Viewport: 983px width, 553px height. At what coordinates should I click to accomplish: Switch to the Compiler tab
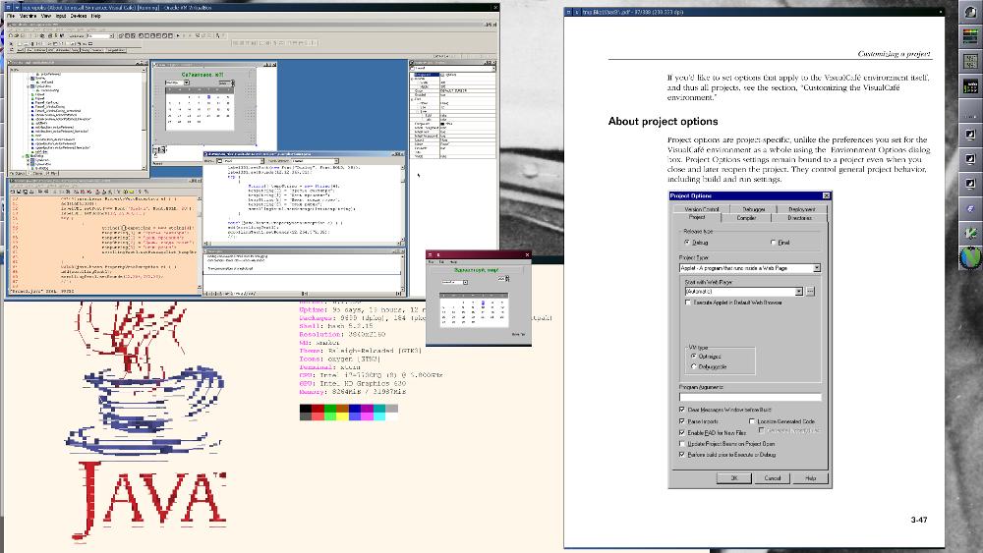pos(746,218)
